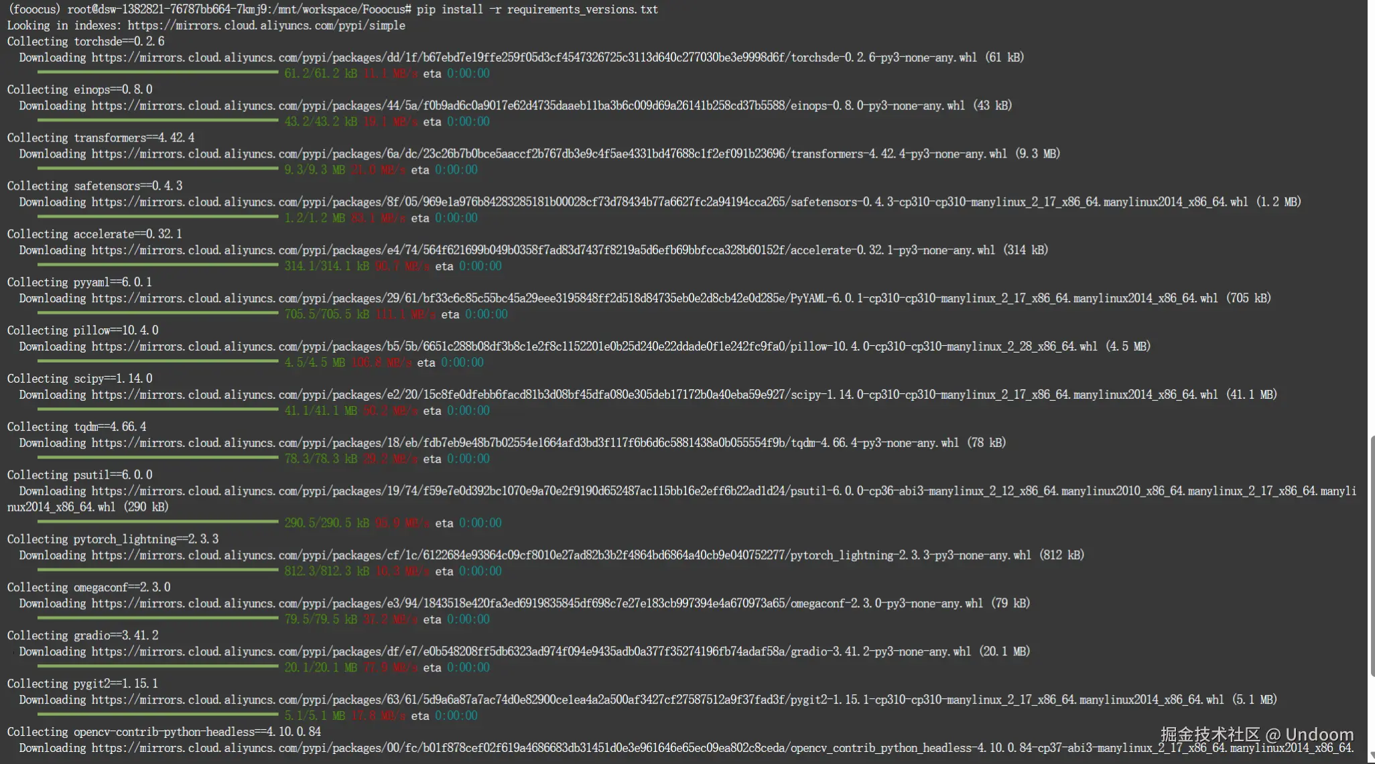Screen dimensions: 1375x764
Task: Click the PyYAML-6.0.1 wheel download URL
Action: [x=654, y=299]
